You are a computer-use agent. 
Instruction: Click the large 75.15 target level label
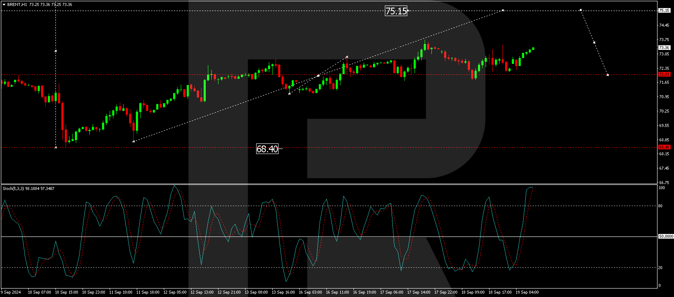click(396, 11)
